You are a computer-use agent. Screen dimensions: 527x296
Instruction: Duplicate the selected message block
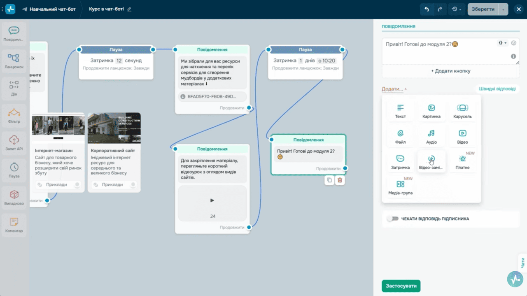pos(329,180)
